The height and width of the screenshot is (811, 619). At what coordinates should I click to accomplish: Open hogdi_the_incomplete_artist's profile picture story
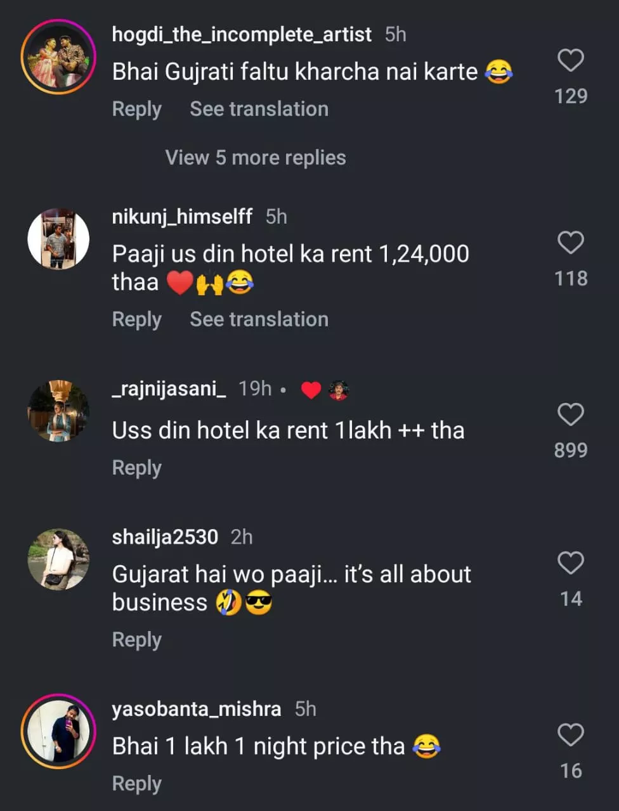[58, 57]
